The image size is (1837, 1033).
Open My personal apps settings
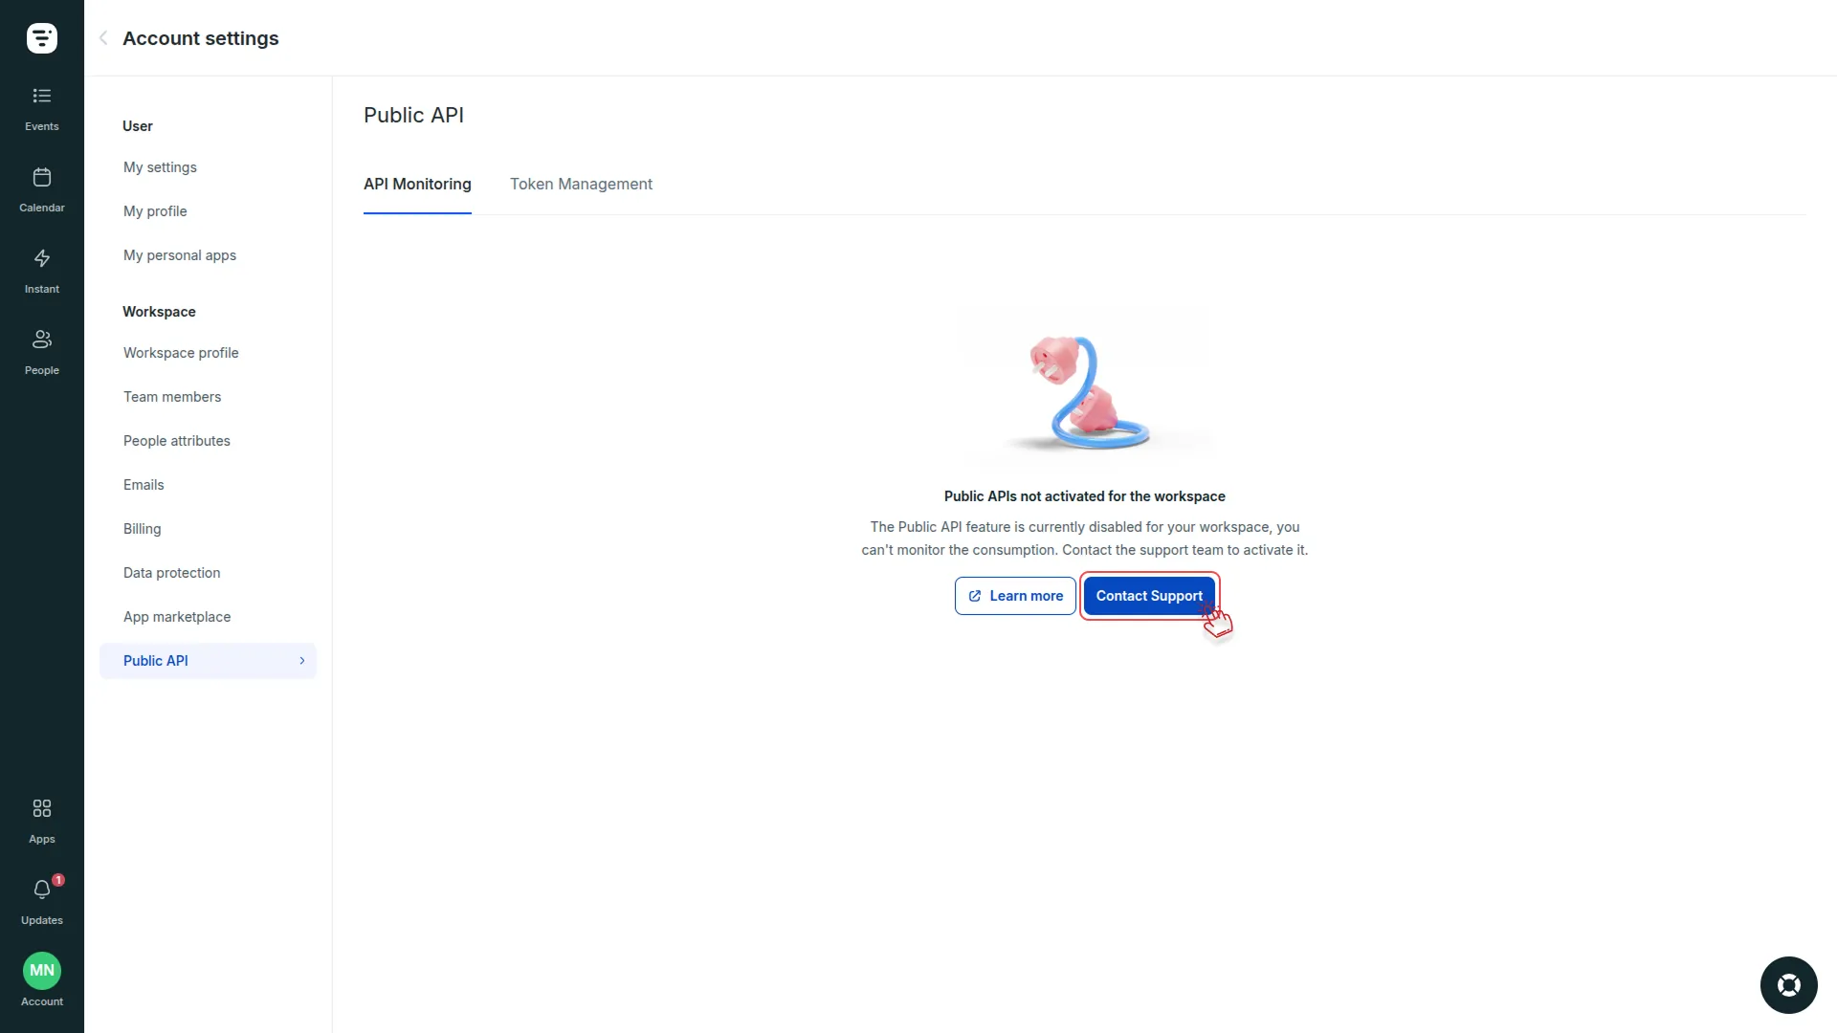179,255
